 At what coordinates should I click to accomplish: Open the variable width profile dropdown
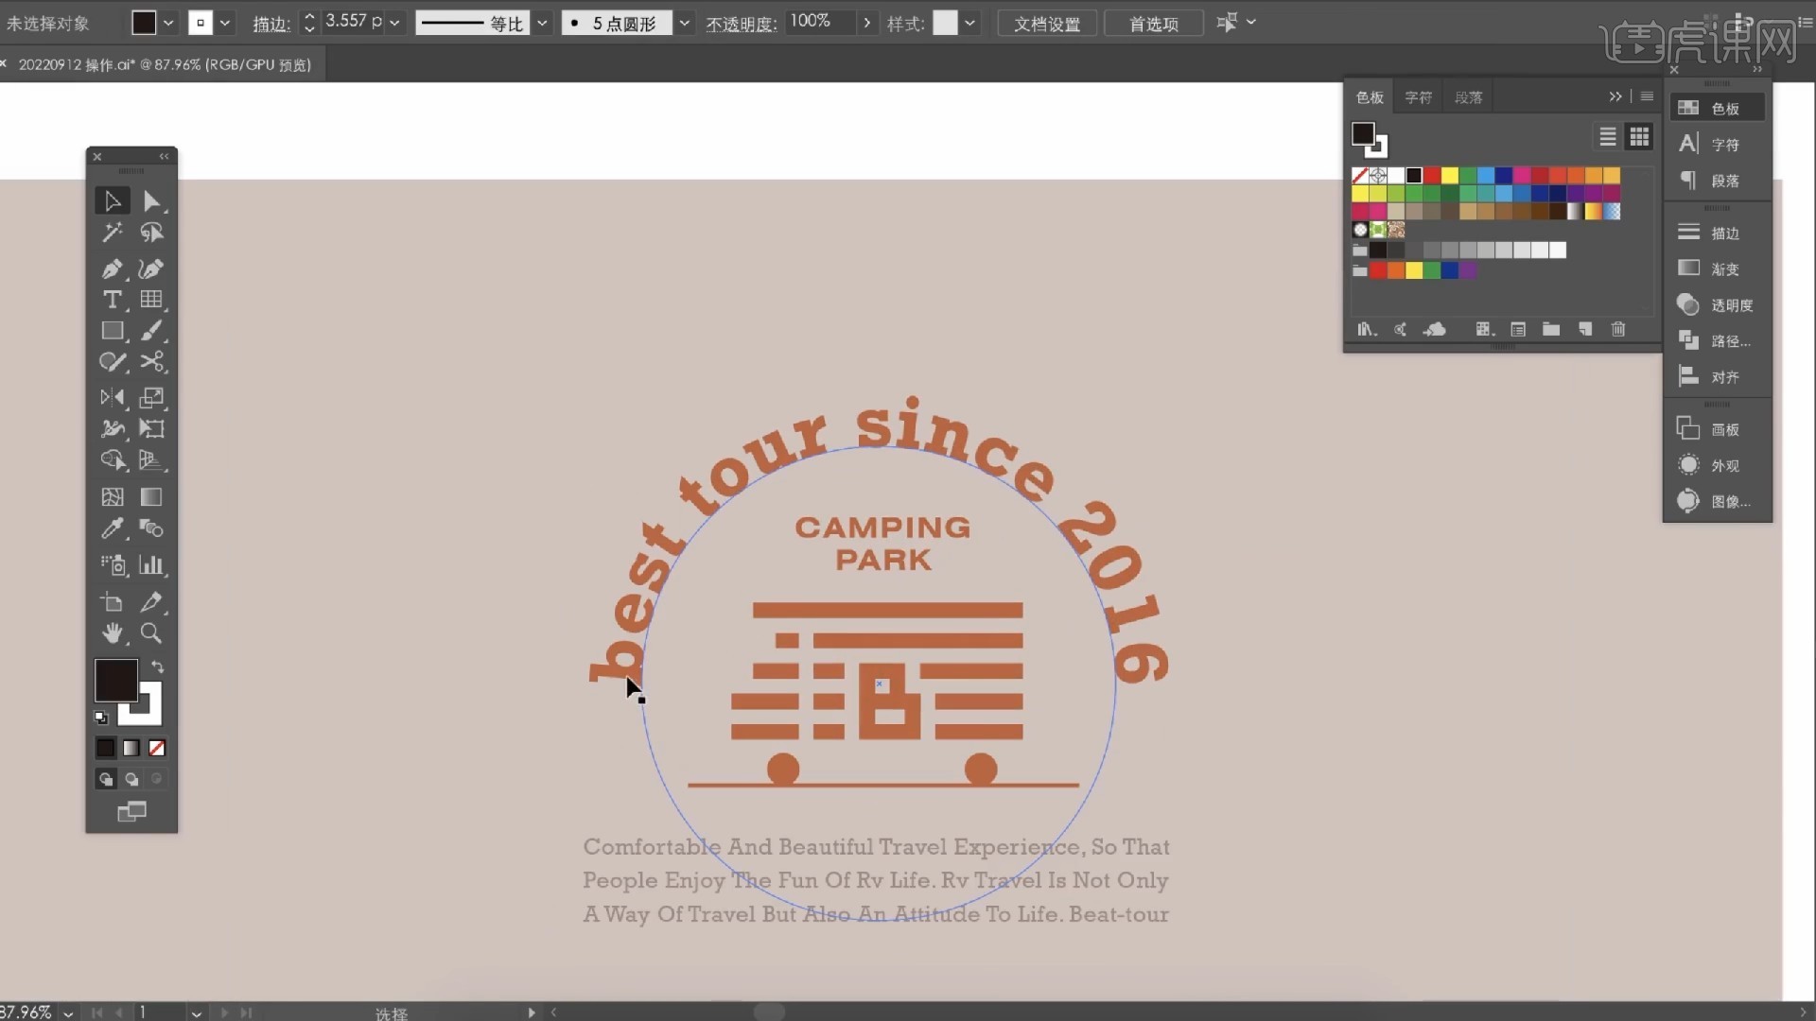click(542, 23)
